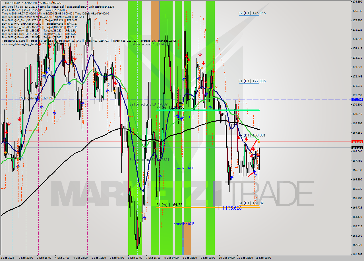Click the 'Point A:162.276' info line

click(x=33, y=10)
